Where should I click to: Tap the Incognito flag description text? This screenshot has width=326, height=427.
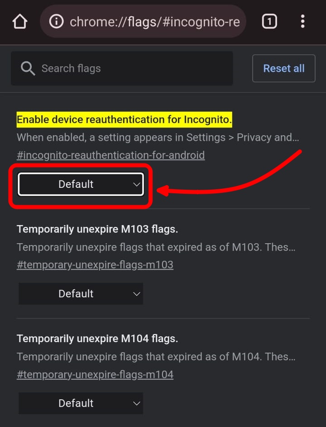tap(158, 137)
